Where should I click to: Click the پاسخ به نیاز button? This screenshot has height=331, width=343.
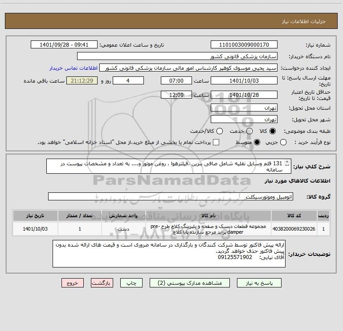pyautogui.click(x=259, y=283)
